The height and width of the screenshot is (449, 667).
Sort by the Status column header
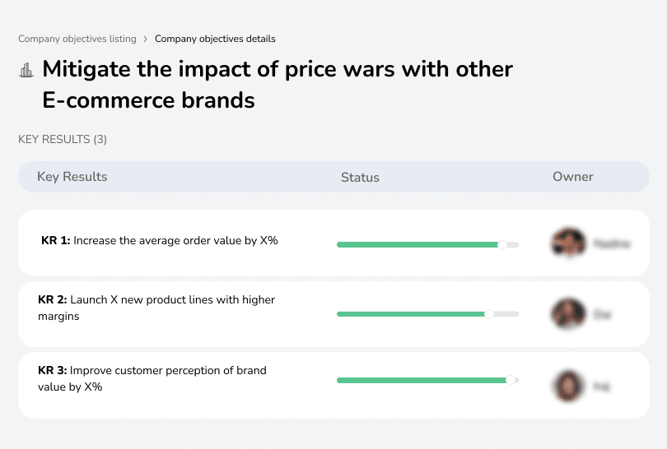point(360,177)
